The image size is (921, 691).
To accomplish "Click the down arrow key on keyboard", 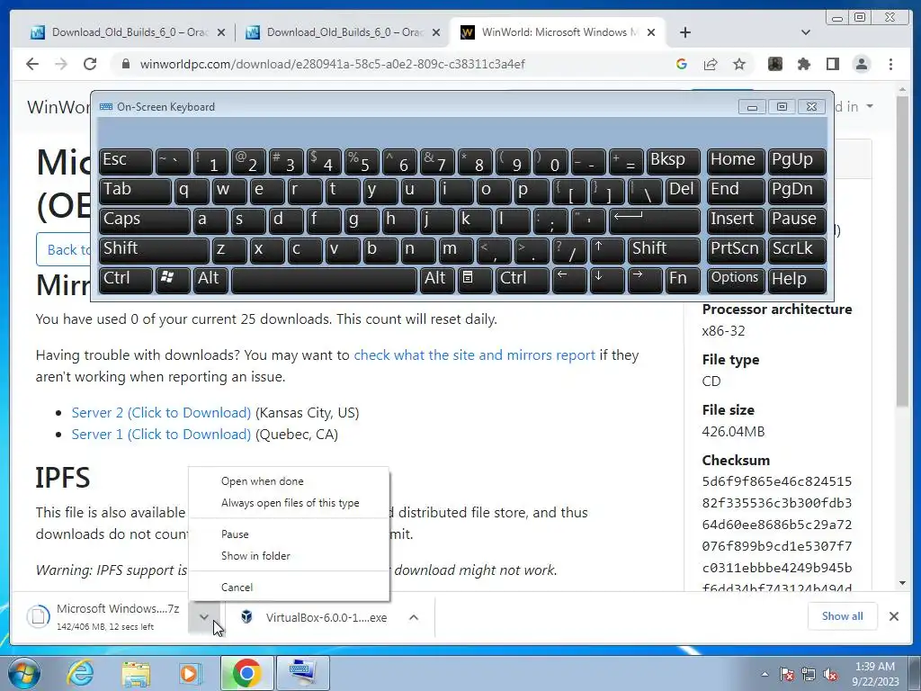I will 606,279.
